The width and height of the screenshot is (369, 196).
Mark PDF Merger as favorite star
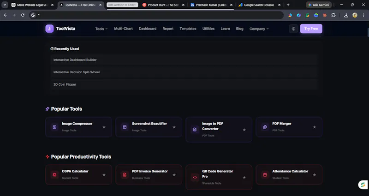[315, 127]
